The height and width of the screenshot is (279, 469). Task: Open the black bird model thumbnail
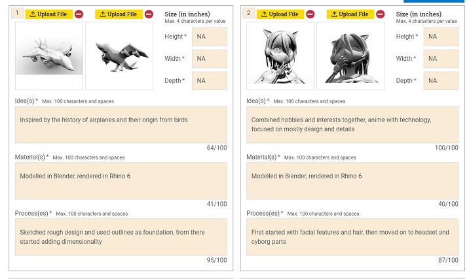tap(119, 56)
